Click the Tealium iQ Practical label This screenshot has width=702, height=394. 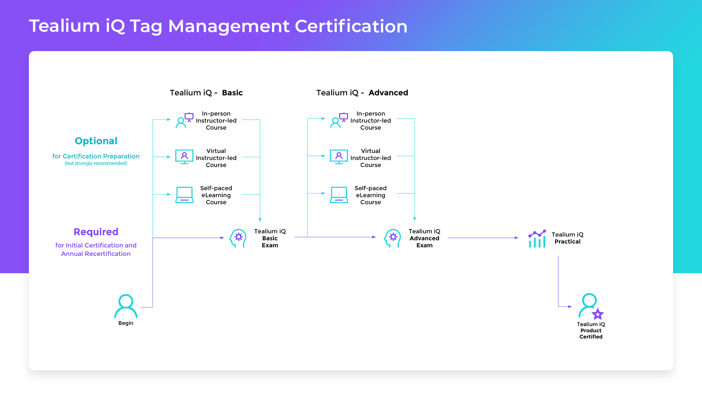(567, 238)
